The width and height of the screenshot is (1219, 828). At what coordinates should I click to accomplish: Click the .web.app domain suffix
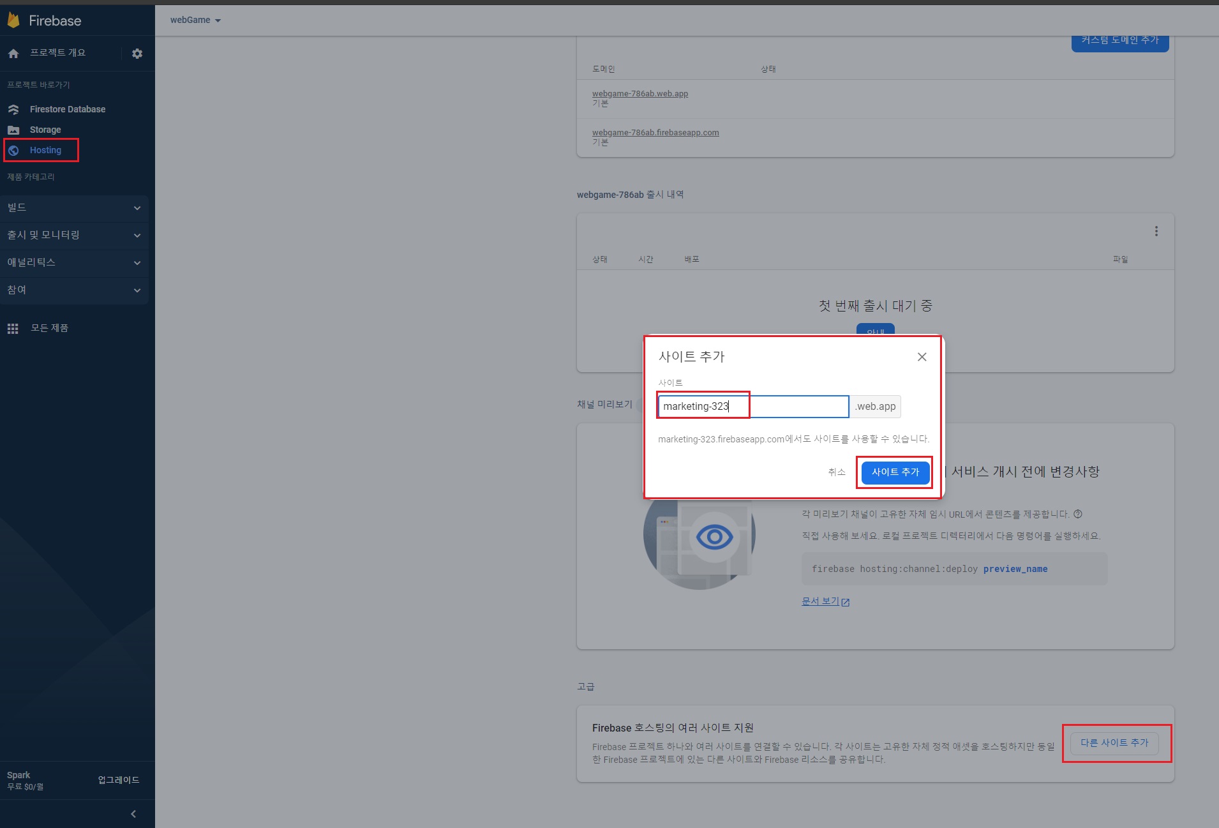pyautogui.click(x=876, y=407)
